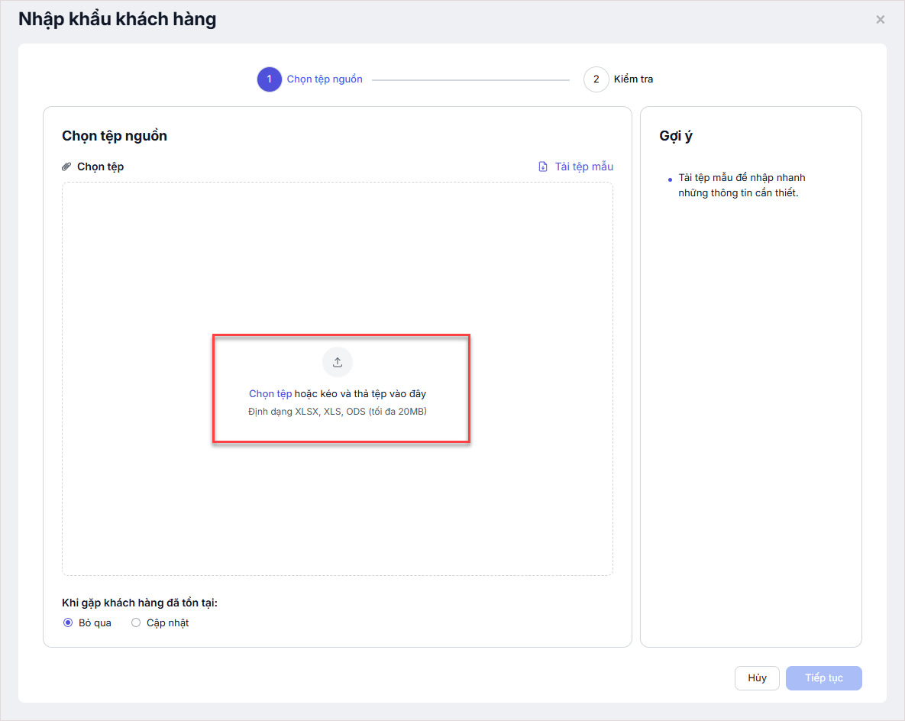Switch to the "Kiểm tra" step label
Image resolution: width=905 pixels, height=721 pixels.
click(x=633, y=79)
